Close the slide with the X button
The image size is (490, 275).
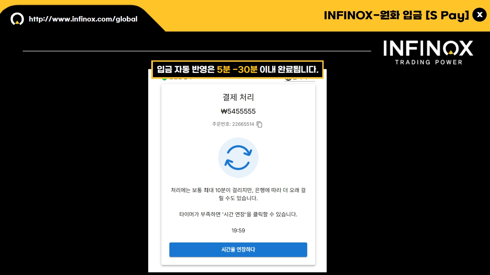coord(480,15)
